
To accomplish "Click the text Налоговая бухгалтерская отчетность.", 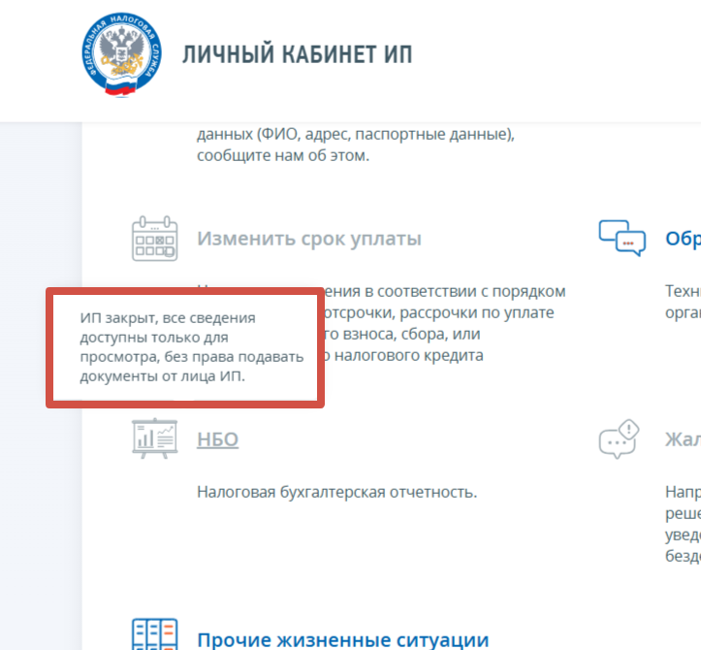I will (x=337, y=492).
